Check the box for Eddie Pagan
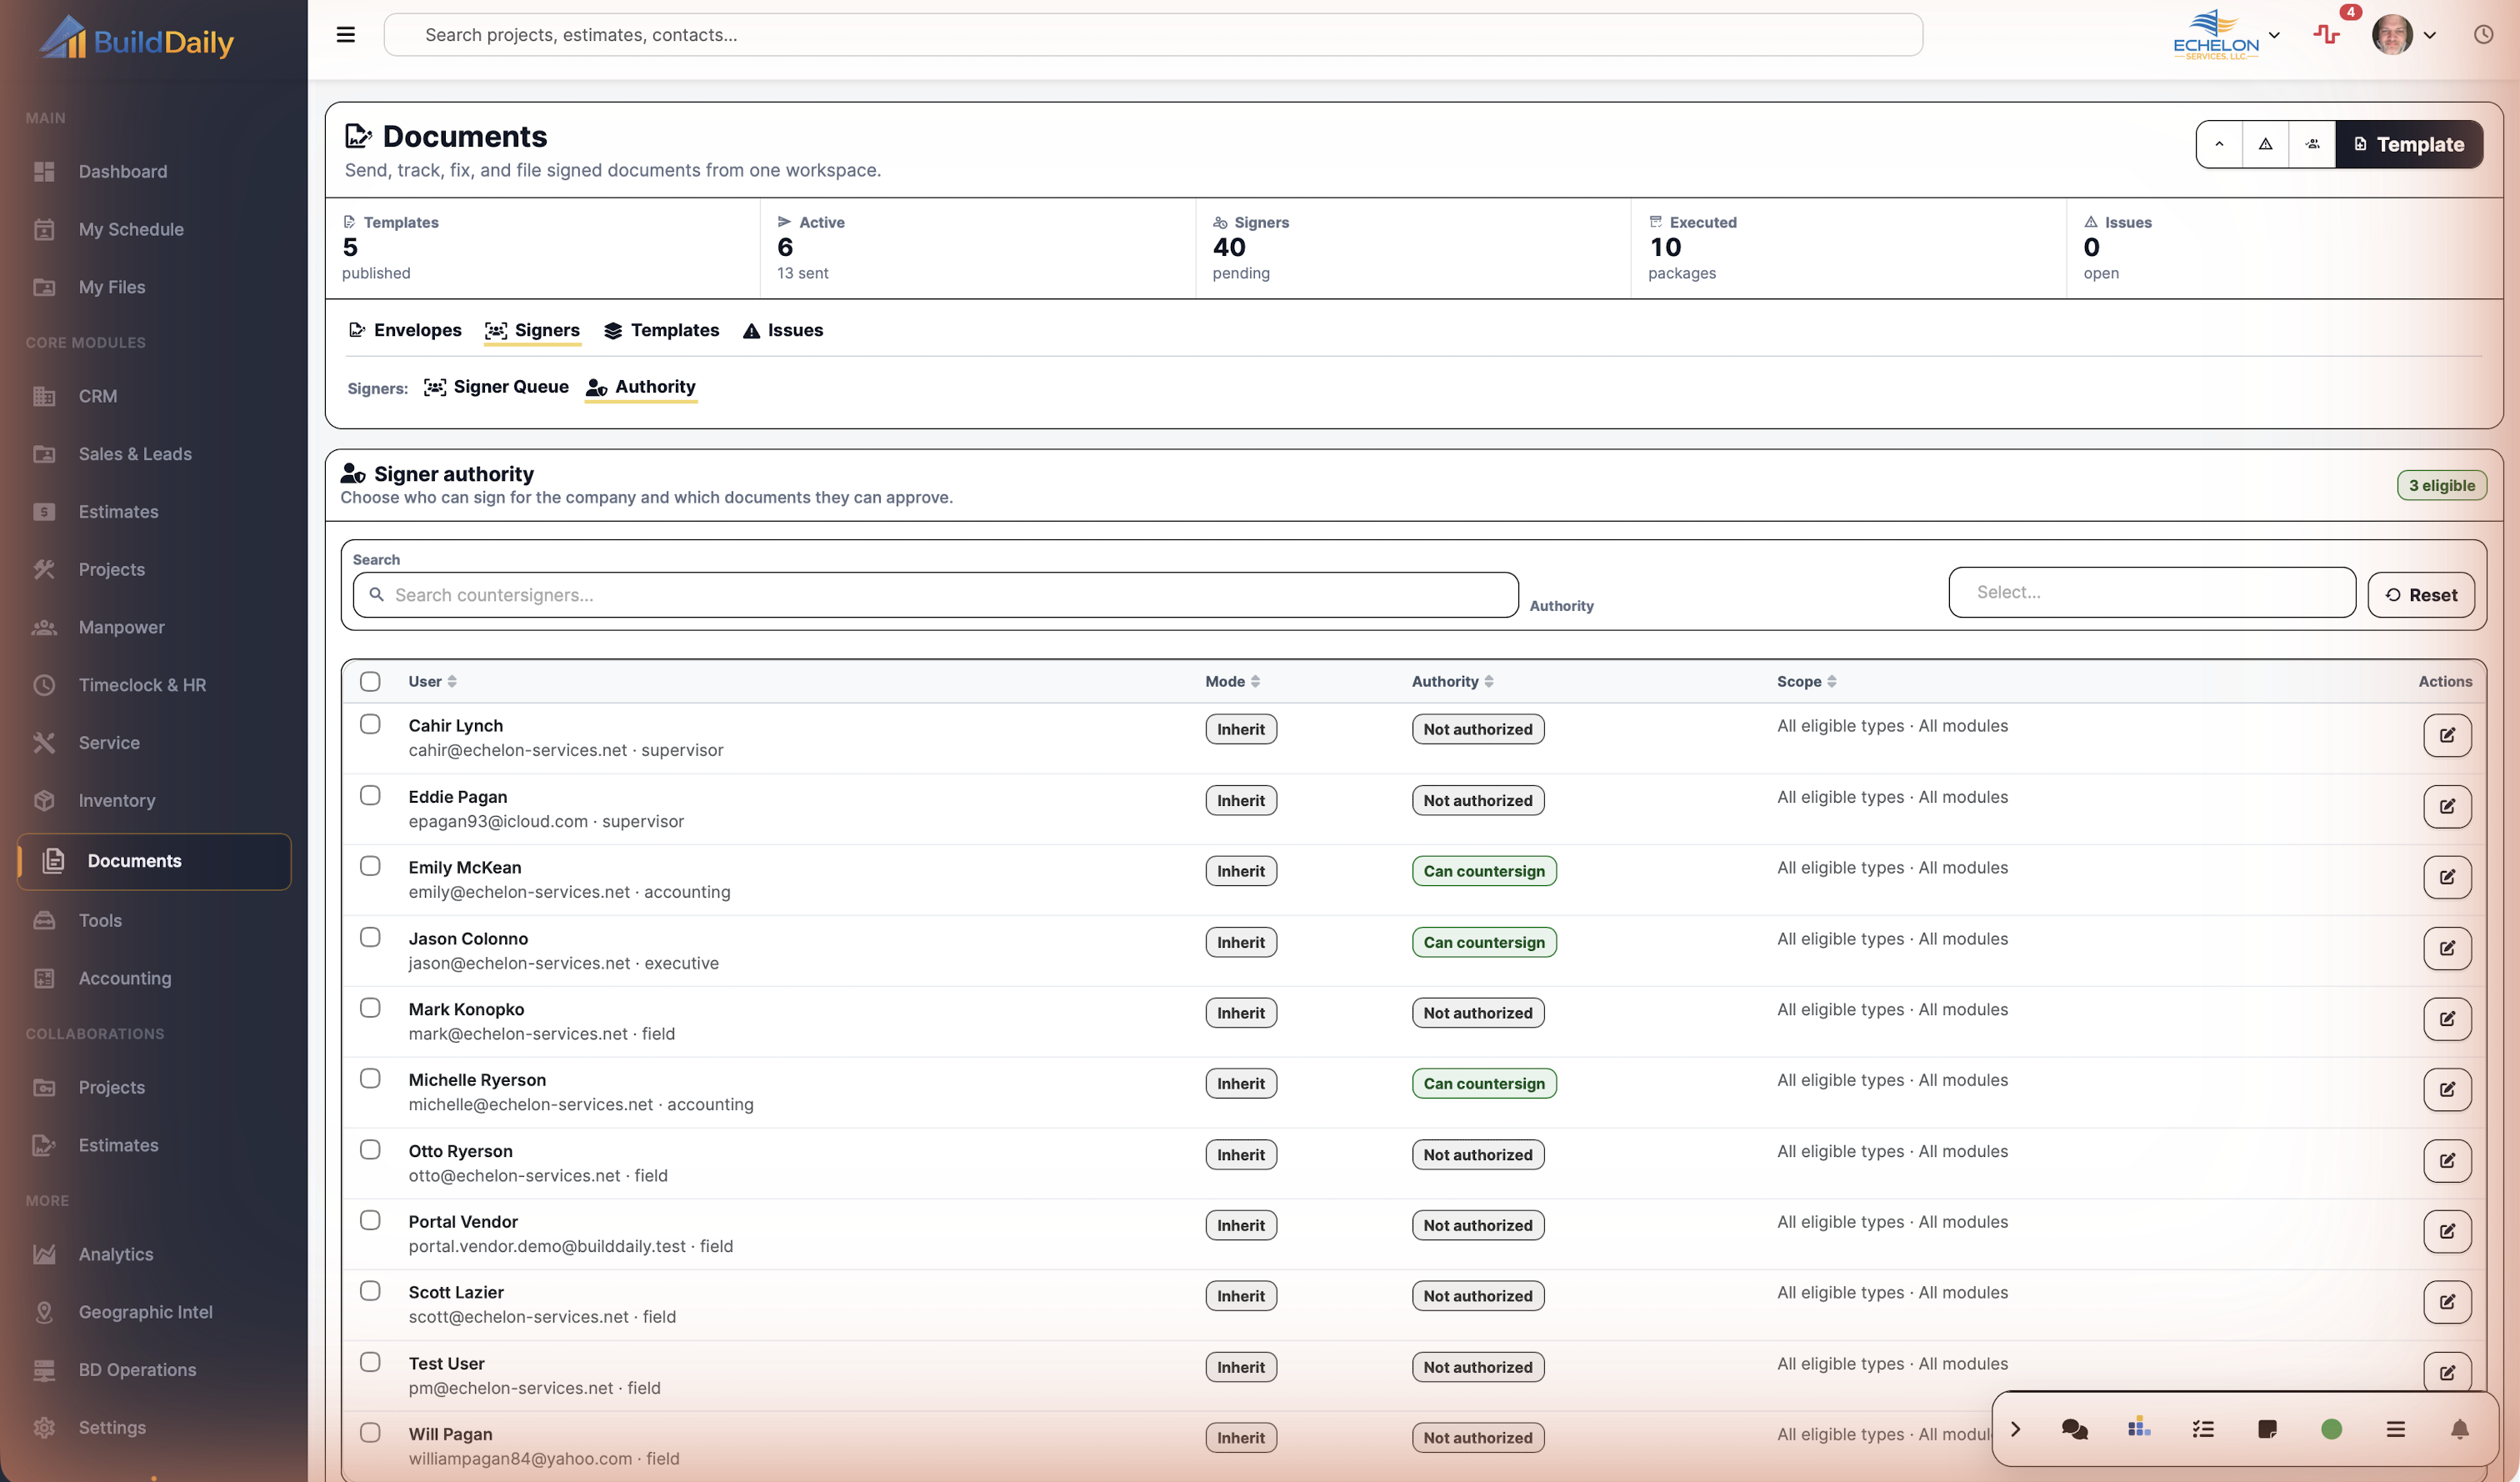The height and width of the screenshot is (1482, 2520). point(370,795)
